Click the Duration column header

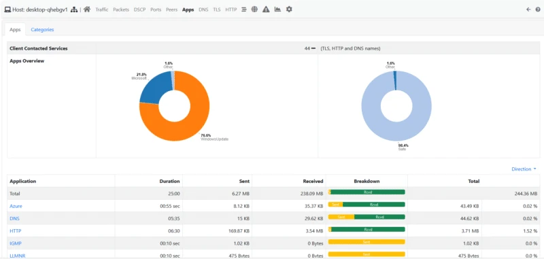point(169,182)
